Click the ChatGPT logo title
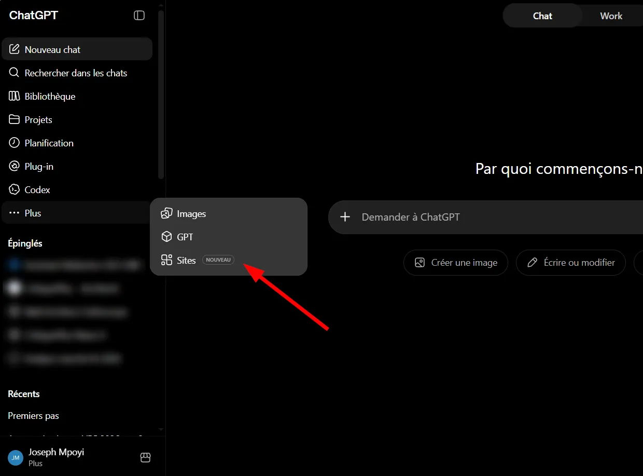The image size is (643, 476). (x=34, y=15)
